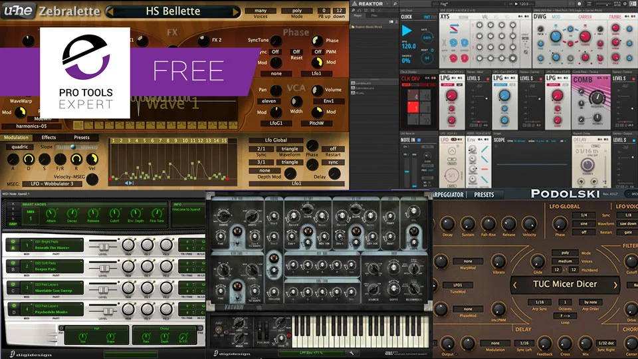Open the Zebralette VCA Env1 source selector
638x359 pixels.
[328, 101]
